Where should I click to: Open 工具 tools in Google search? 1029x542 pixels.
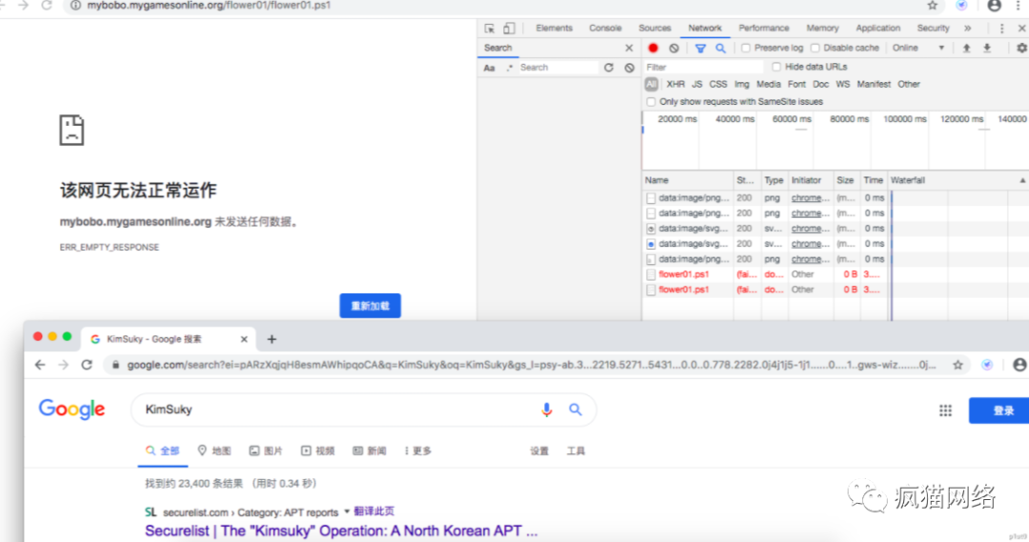click(575, 451)
